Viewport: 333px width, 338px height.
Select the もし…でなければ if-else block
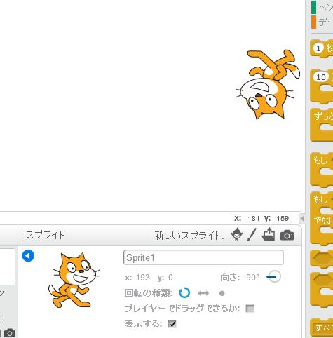(322, 218)
